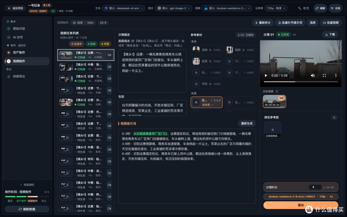
Task: Click 返回项目 back button
Action: [x=15, y=8]
